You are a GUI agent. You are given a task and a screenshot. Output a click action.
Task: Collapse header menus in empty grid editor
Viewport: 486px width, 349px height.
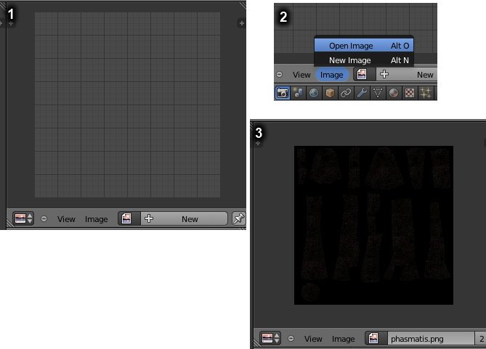tap(44, 218)
